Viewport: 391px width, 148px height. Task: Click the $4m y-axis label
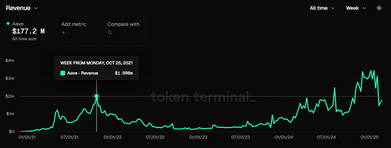(x=10, y=61)
